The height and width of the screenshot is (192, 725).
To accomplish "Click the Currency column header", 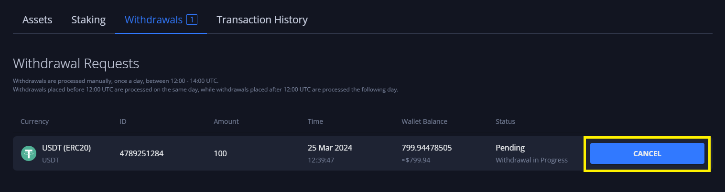I will tap(34, 121).
